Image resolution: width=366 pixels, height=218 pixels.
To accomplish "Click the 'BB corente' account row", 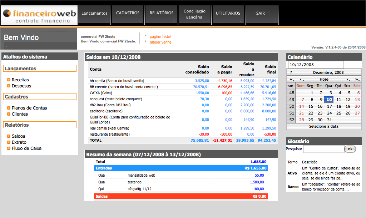I will tap(183, 87).
